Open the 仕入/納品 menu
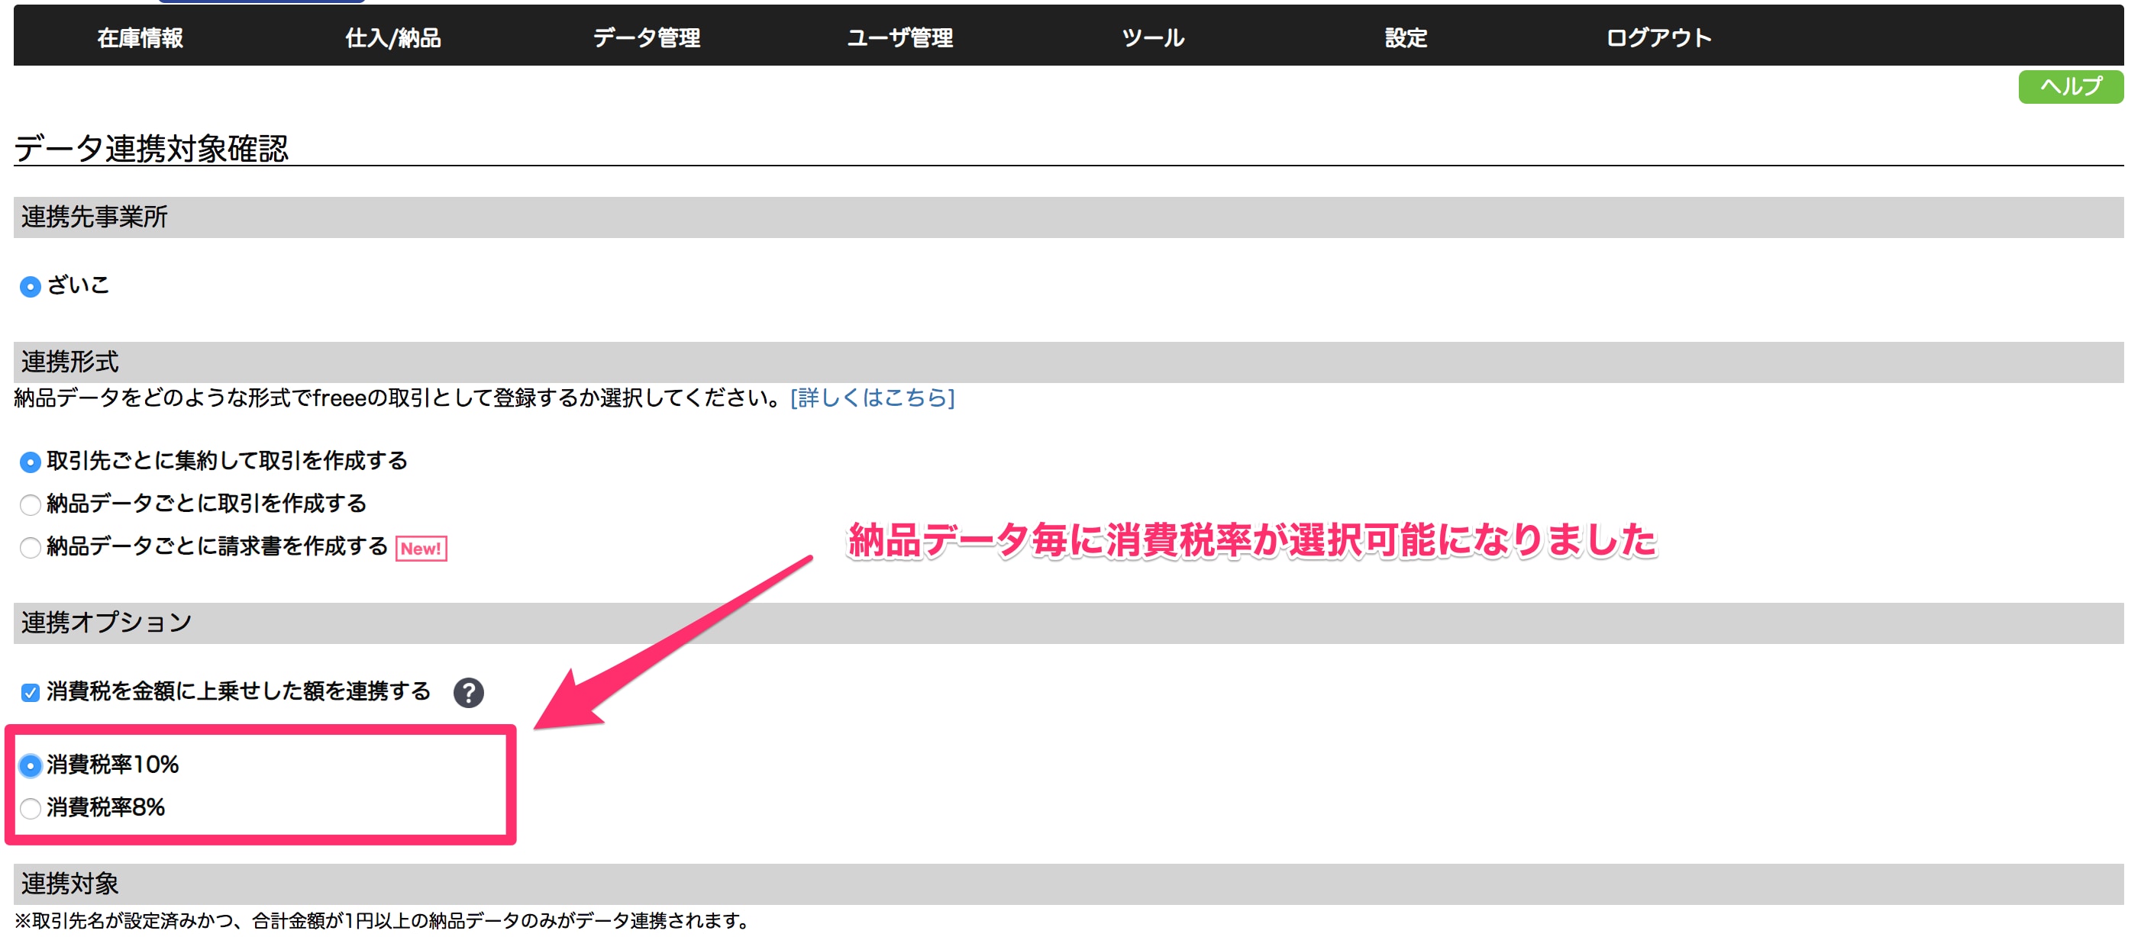Viewport: 2141px width, 937px height. (393, 37)
